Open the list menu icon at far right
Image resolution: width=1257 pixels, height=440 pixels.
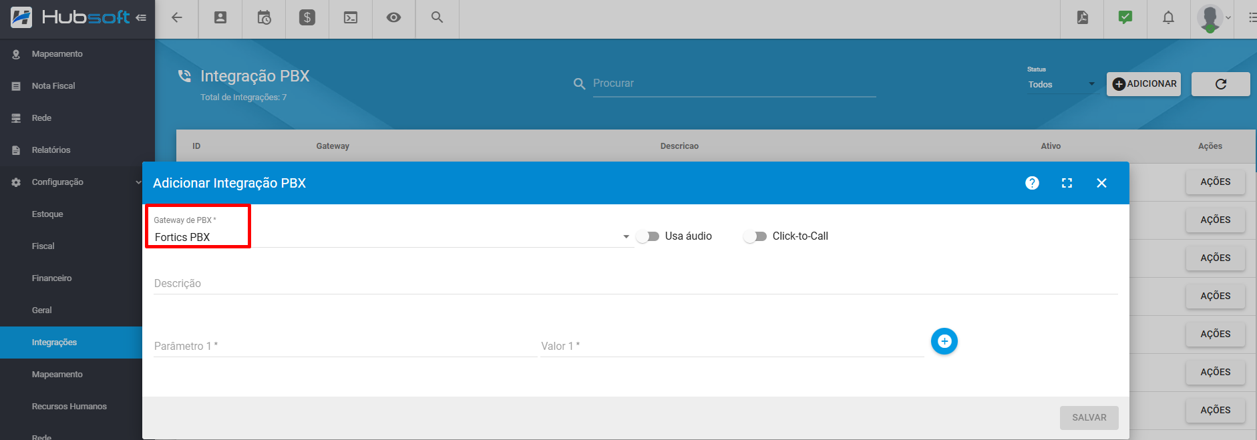pyautogui.click(x=1252, y=18)
